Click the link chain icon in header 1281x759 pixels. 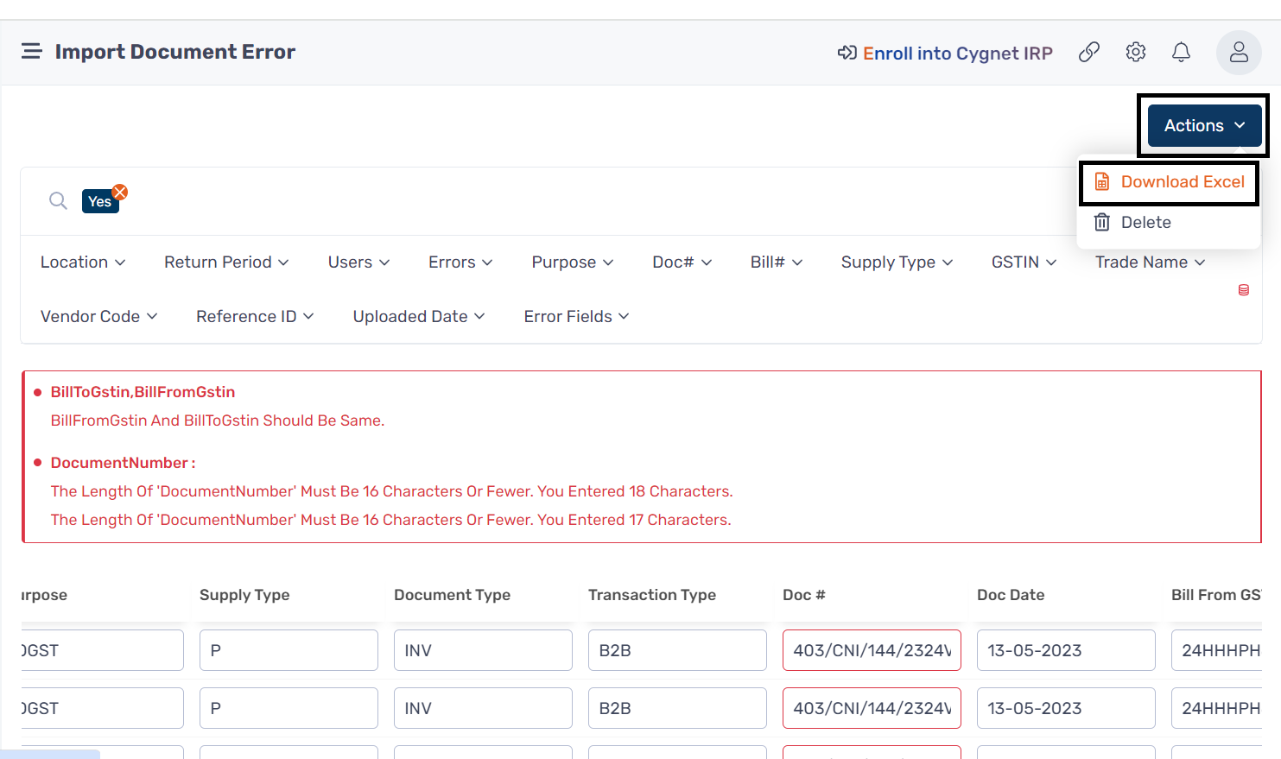point(1089,52)
